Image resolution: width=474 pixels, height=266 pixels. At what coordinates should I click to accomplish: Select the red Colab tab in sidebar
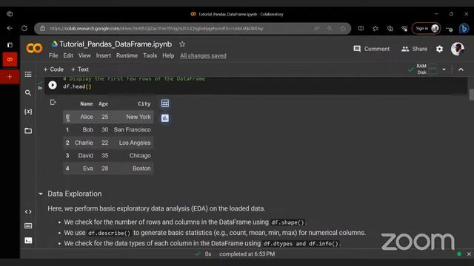click(10, 59)
